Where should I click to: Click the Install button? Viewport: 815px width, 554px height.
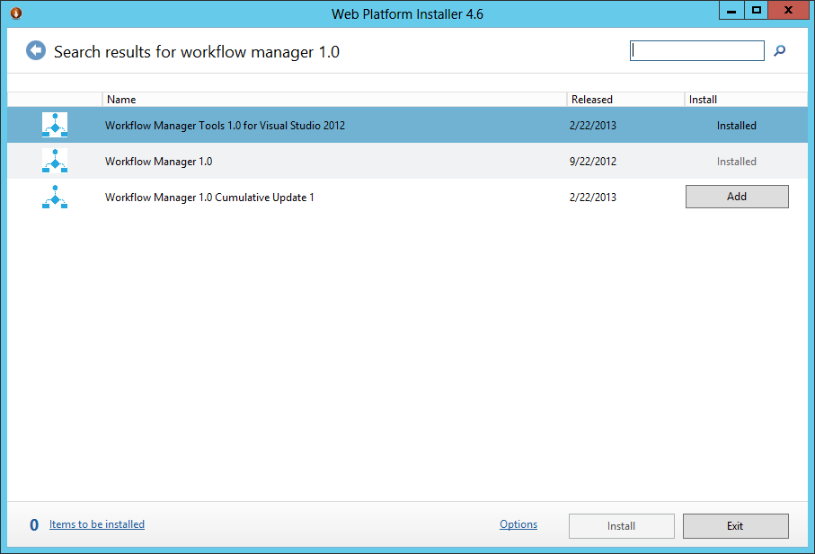[621, 525]
